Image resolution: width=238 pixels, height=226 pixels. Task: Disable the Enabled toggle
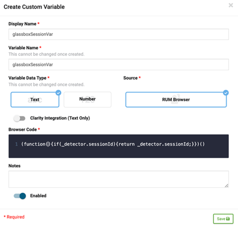[x=20, y=196]
